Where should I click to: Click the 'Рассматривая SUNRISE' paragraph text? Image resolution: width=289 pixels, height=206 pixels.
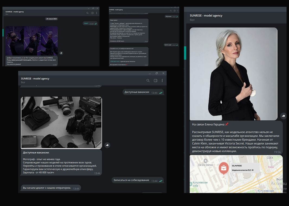point(236,142)
